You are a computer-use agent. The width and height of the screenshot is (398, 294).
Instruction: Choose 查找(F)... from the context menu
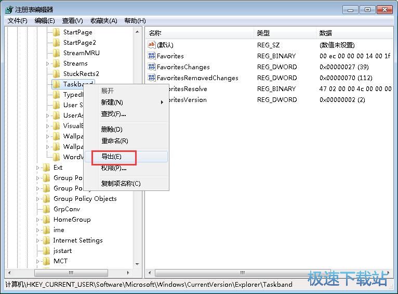pyautogui.click(x=126, y=114)
